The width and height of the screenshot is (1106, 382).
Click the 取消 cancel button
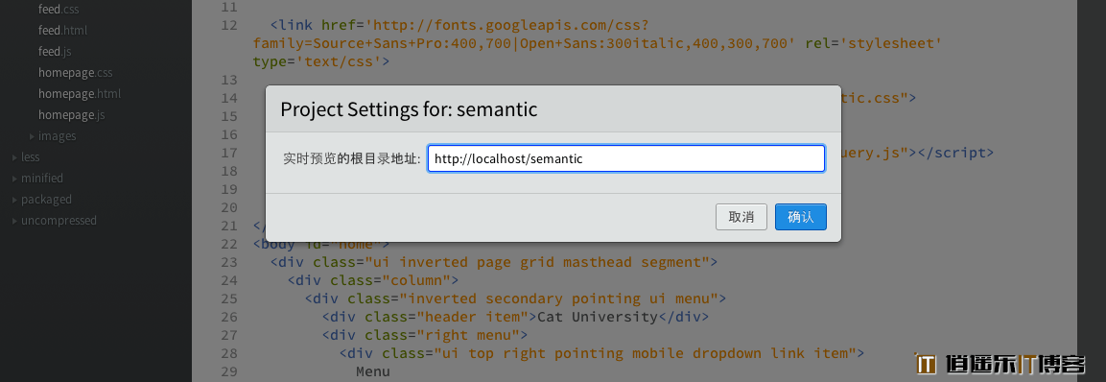(741, 217)
